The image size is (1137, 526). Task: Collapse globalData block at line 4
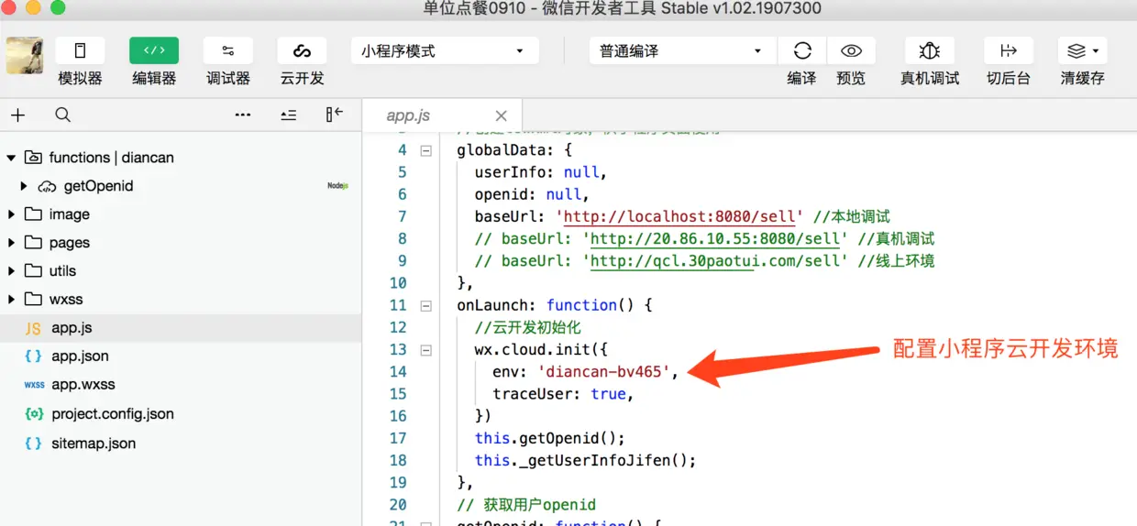coord(425,150)
